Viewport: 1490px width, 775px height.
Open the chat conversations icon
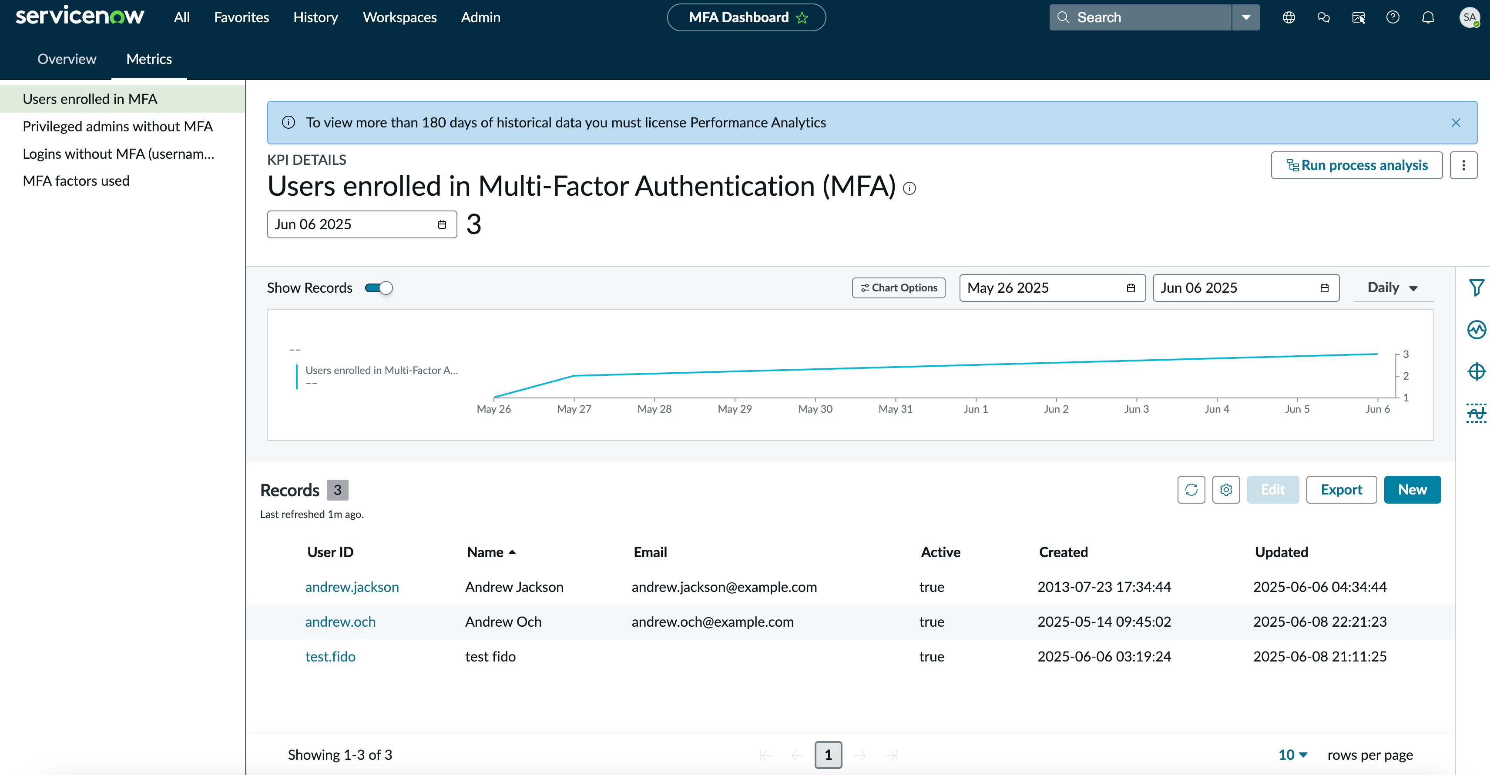point(1323,17)
